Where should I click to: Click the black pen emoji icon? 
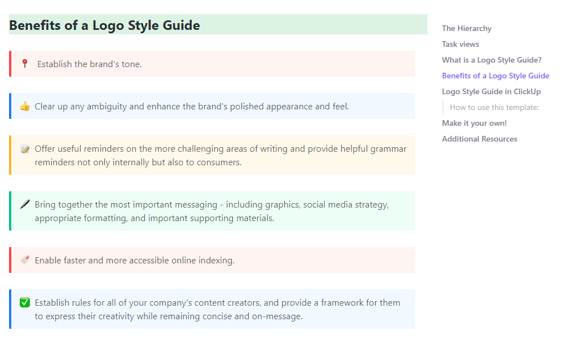(x=25, y=204)
